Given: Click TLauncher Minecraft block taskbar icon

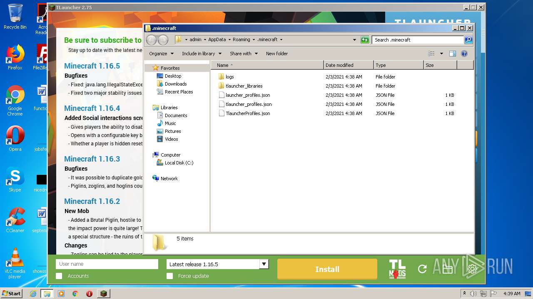Looking at the screenshot, I should [103, 294].
